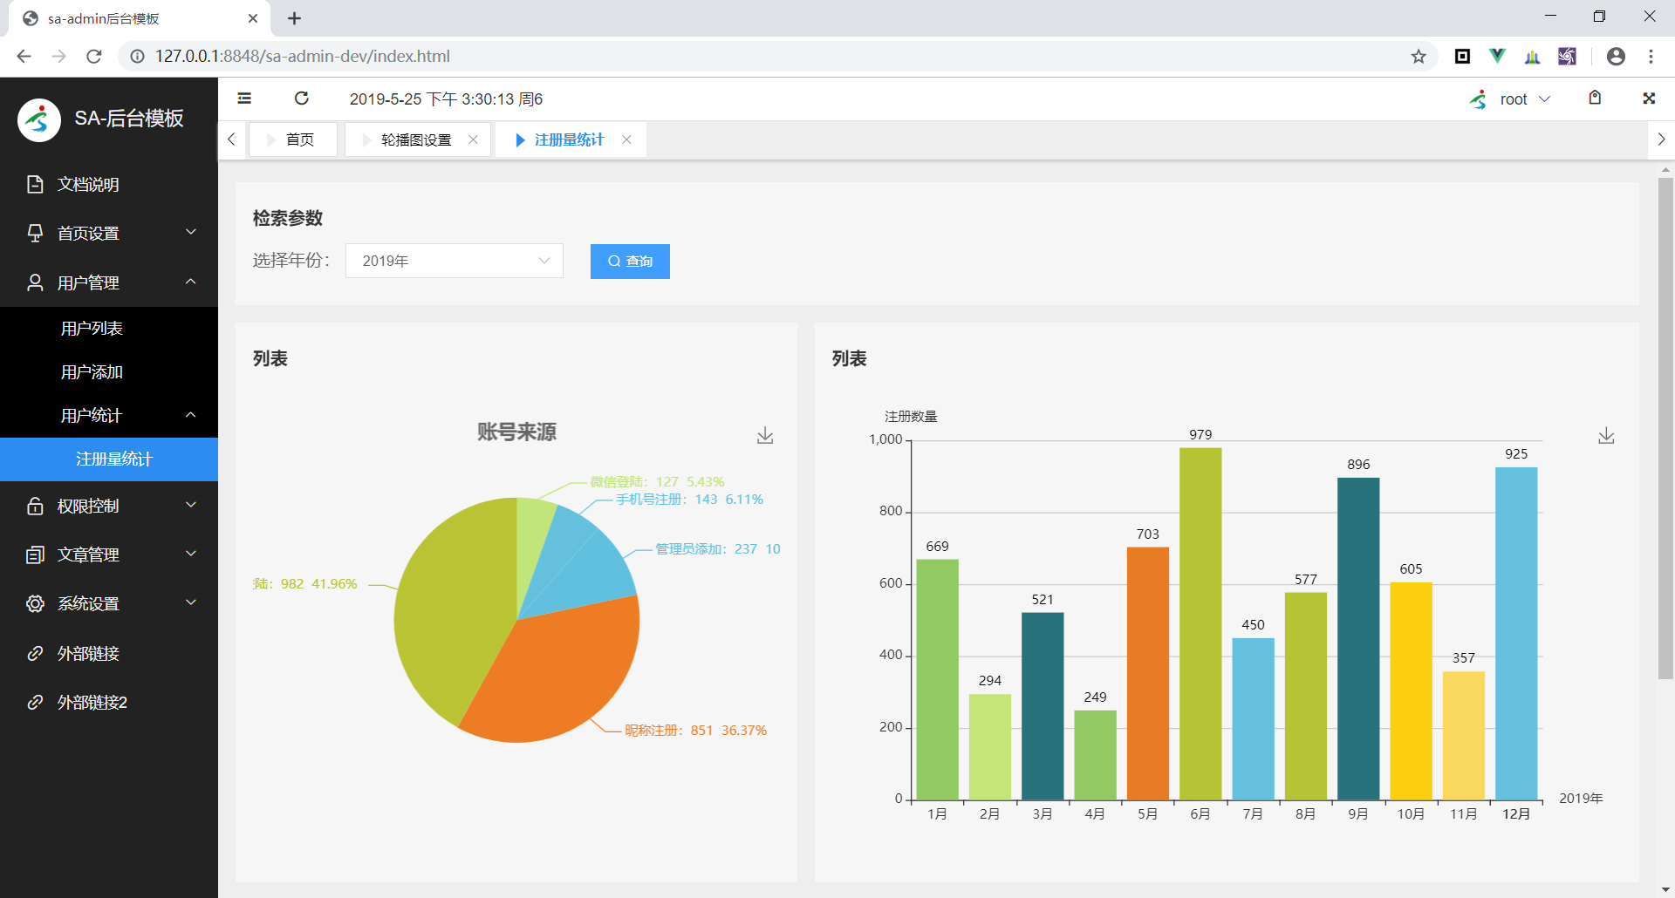The image size is (1675, 898).
Task: Open a new browser tab
Action: pos(295,18)
